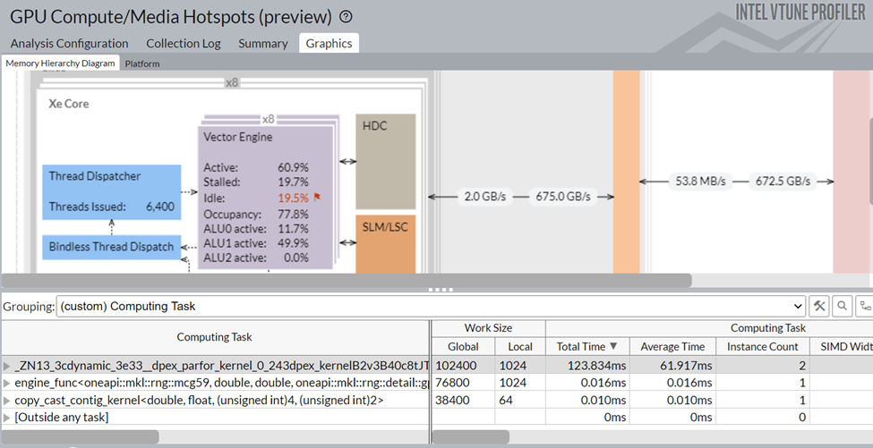Screen dimensions: 873x448
Task: Go to the Analysis Configuration tab
Action: (x=69, y=43)
